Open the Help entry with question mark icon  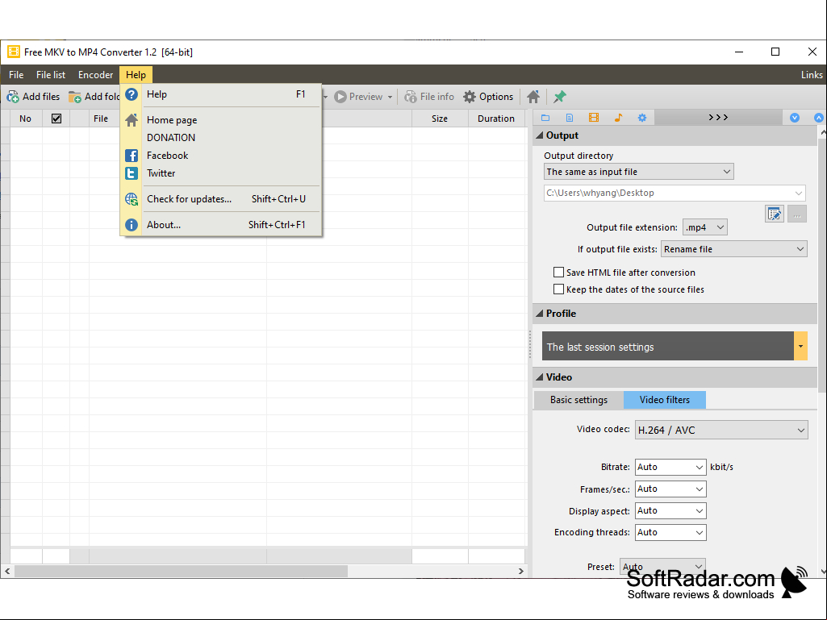click(222, 94)
